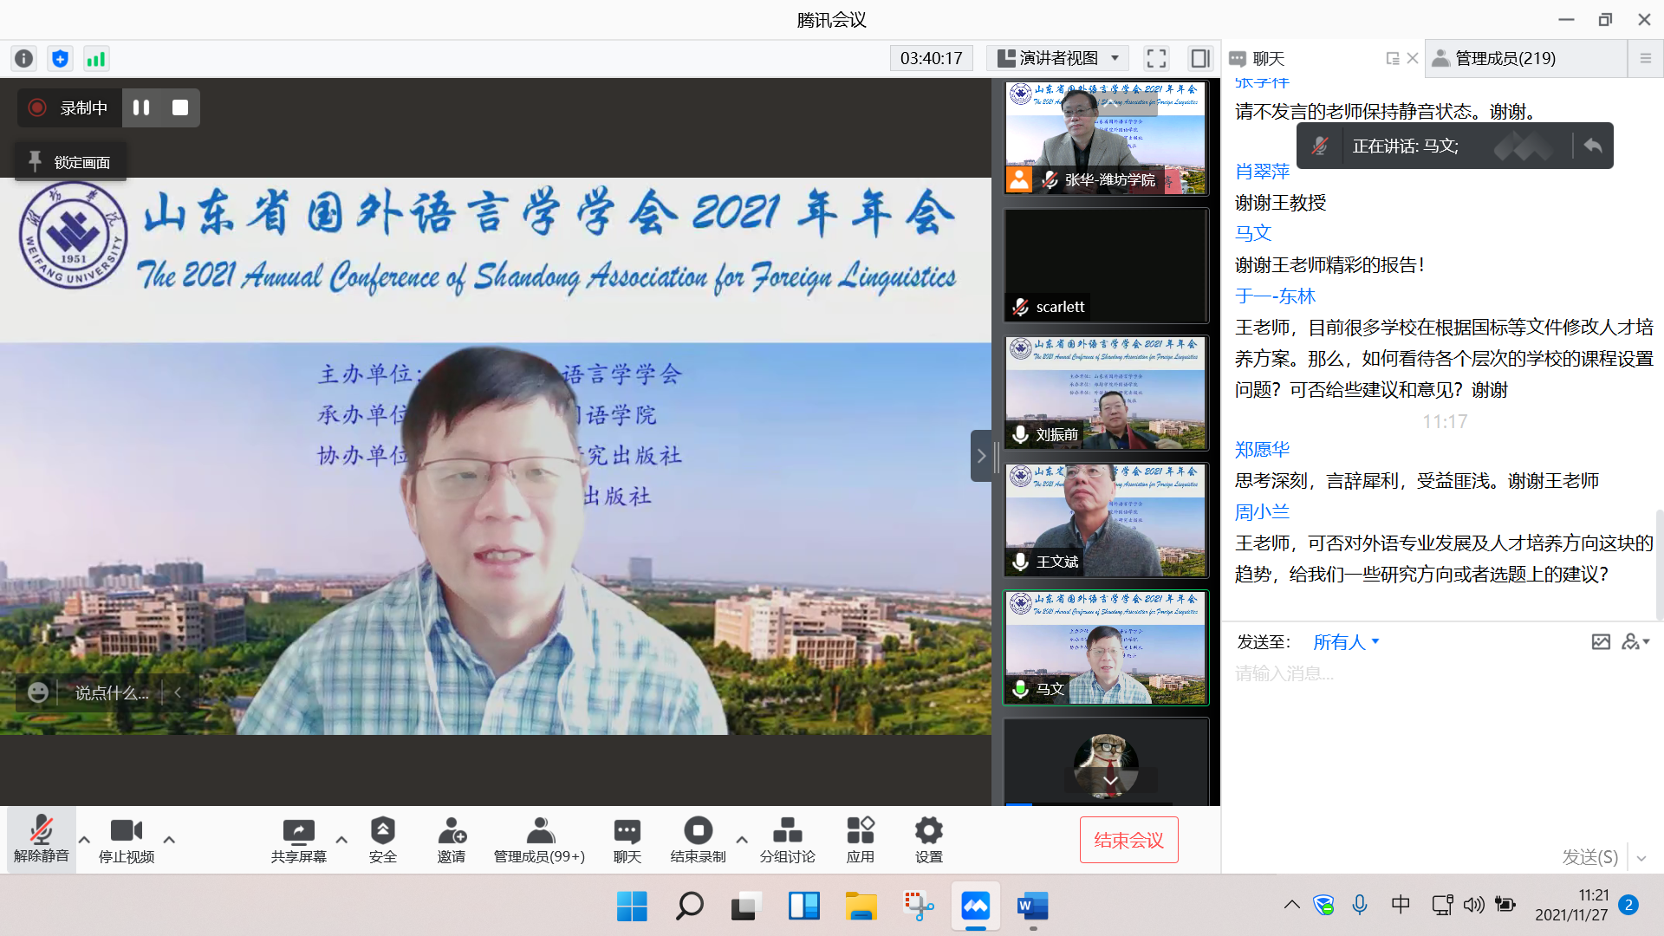Expand video options arrow beside stop video
1664x936 pixels.
click(x=169, y=839)
